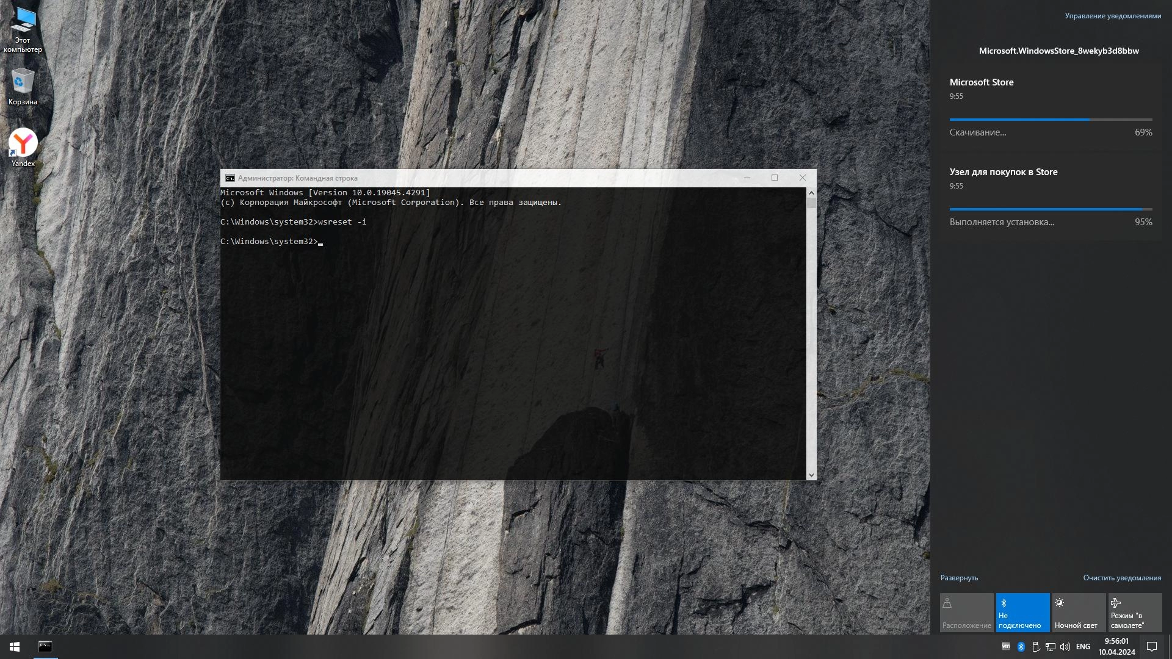Viewport: 1172px width, 659px height.
Task: Select the Корзина recycle bin icon
Action: (23, 85)
